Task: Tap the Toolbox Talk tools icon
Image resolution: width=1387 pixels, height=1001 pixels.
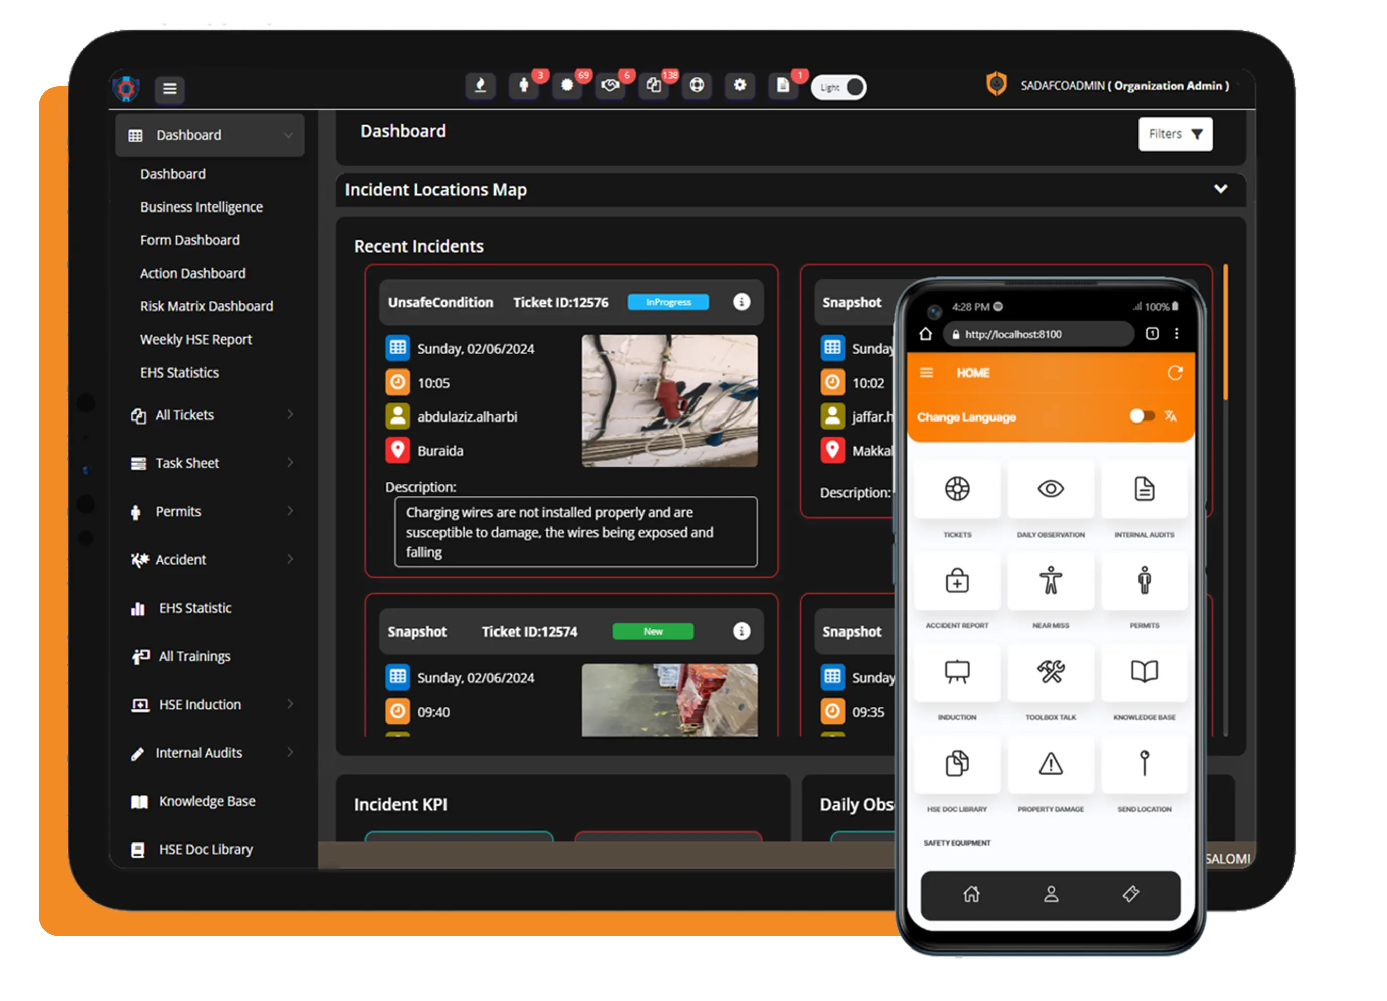Action: (1050, 671)
